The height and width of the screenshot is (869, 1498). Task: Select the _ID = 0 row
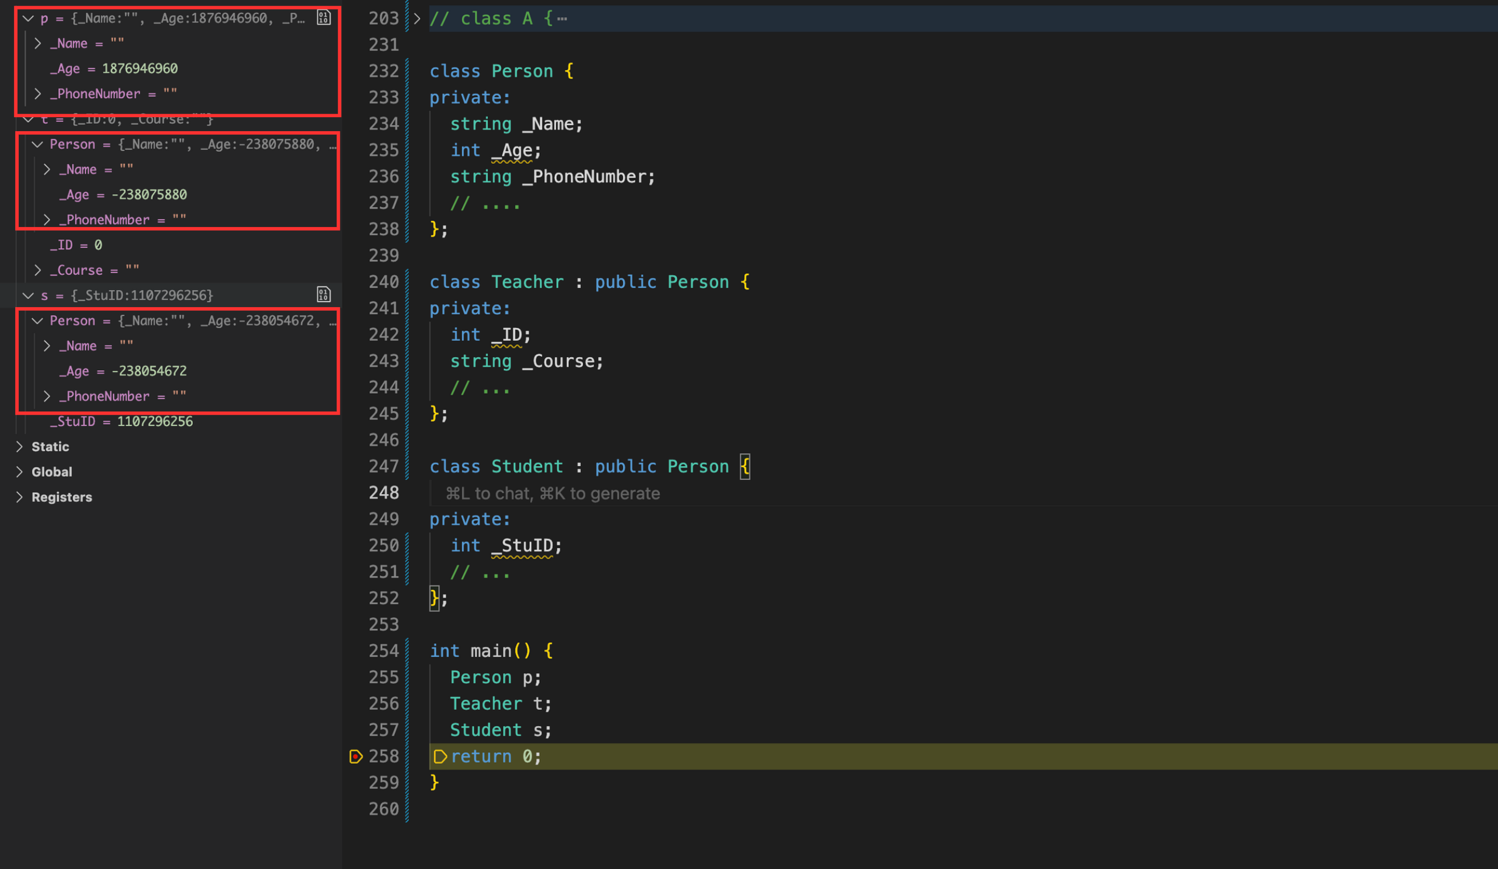coord(76,245)
